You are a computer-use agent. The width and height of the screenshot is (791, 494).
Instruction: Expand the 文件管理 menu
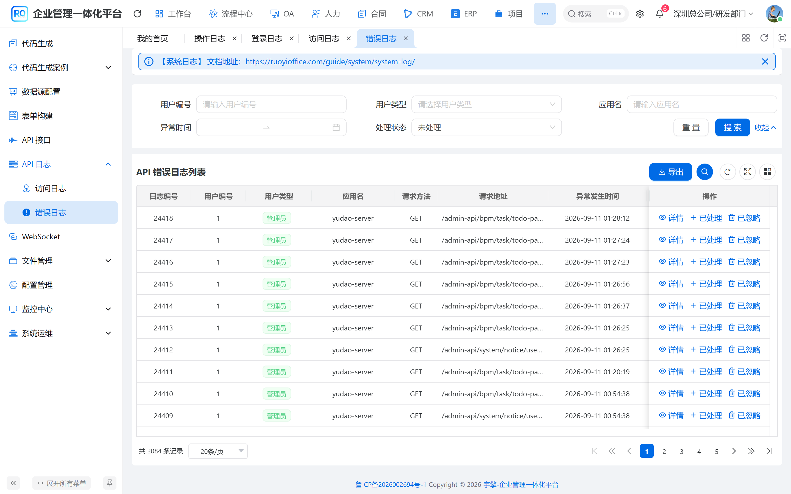coord(61,261)
